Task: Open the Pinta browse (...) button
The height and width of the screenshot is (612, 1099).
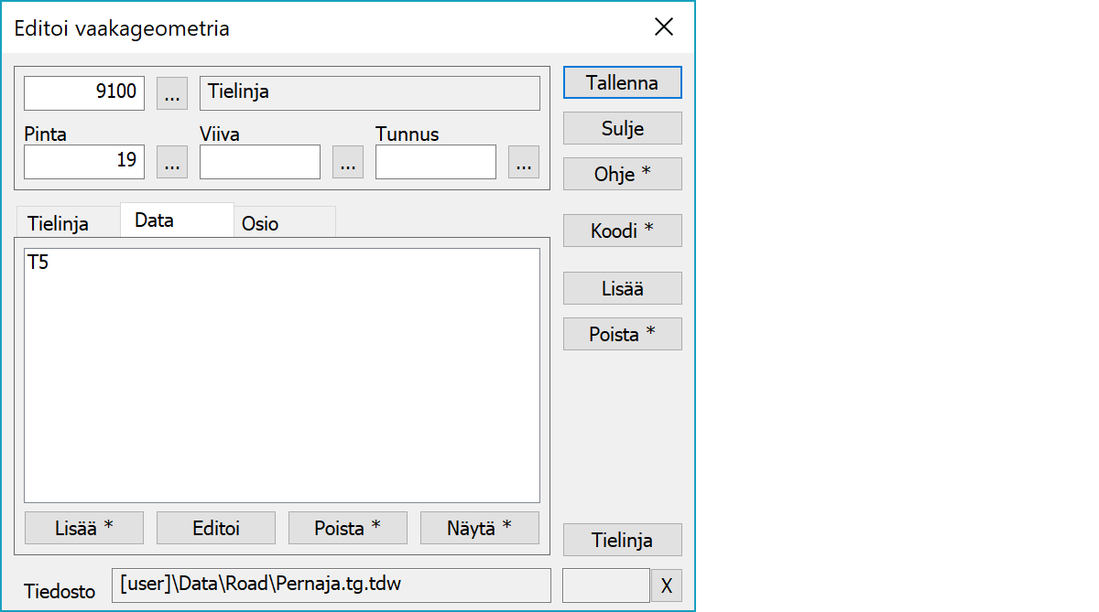Action: [172, 162]
